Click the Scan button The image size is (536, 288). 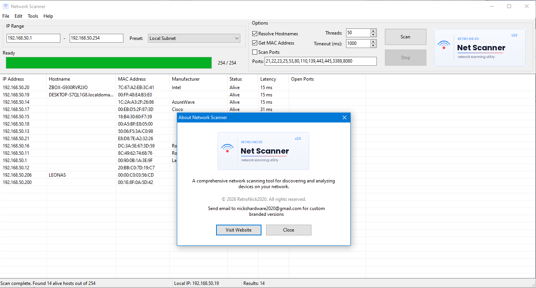405,37
